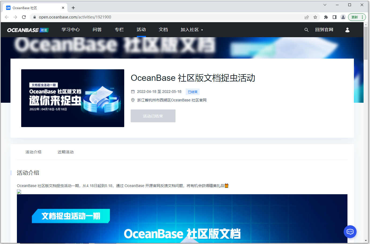Image resolution: width=370 pixels, height=244 pixels.
Task: Open the 学习中心 nav item
Action: 71,30
